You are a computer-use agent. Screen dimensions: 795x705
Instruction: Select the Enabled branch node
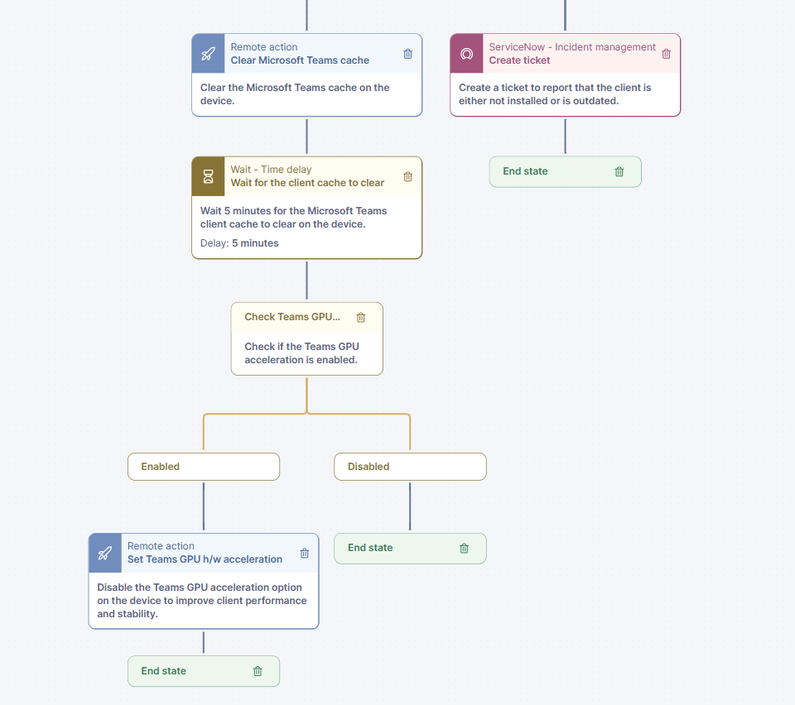(204, 467)
